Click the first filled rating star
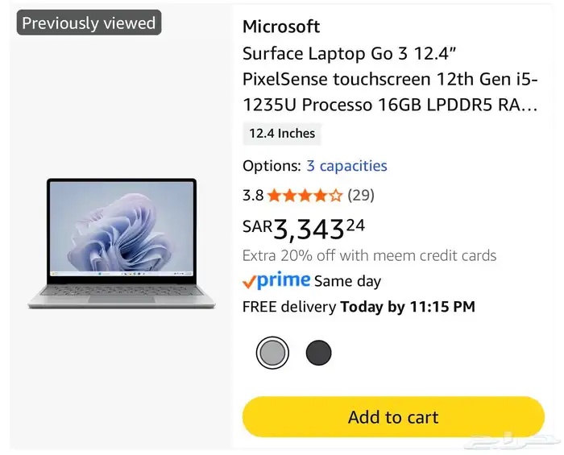 coord(274,195)
